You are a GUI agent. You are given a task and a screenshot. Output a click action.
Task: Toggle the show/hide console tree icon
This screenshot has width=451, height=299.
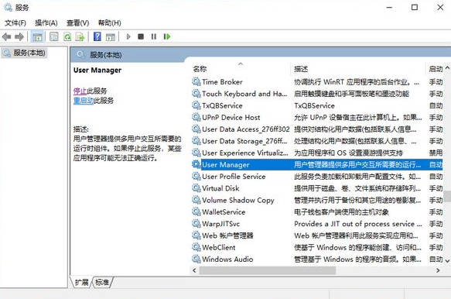pyautogui.click(x=37, y=36)
